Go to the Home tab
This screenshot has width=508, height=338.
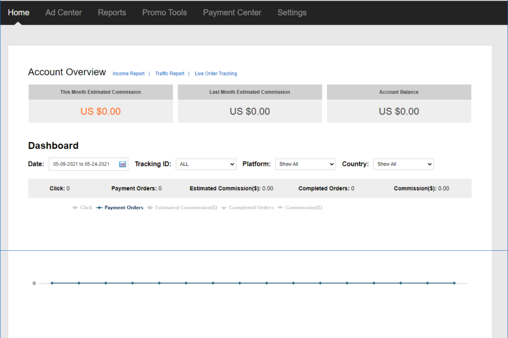(19, 13)
